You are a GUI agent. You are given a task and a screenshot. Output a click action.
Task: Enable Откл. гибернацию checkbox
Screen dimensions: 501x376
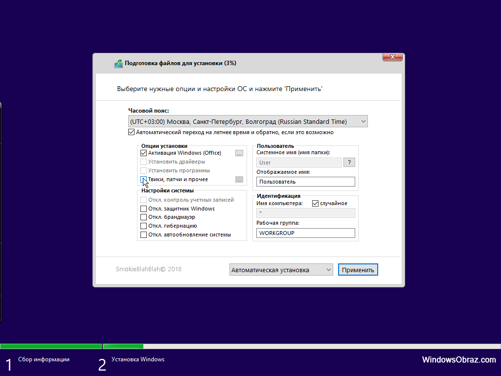(143, 226)
